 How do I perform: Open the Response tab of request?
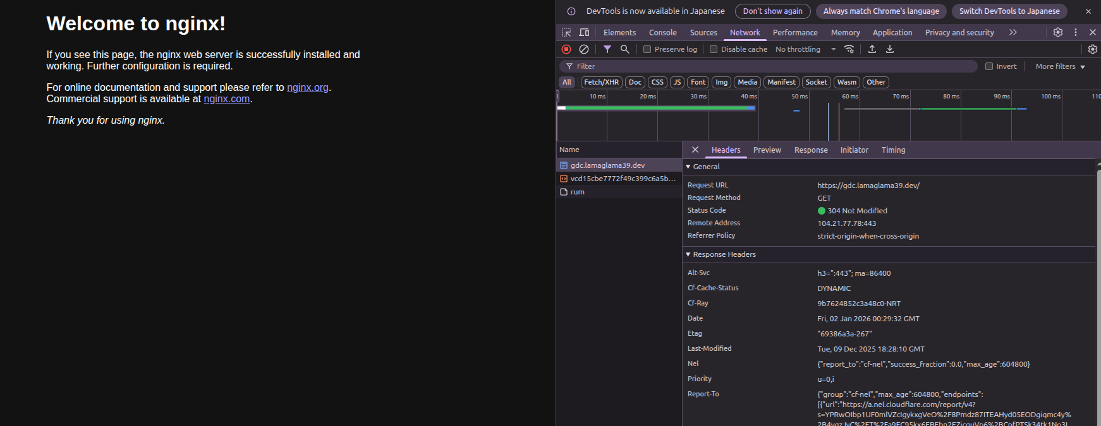tap(811, 150)
